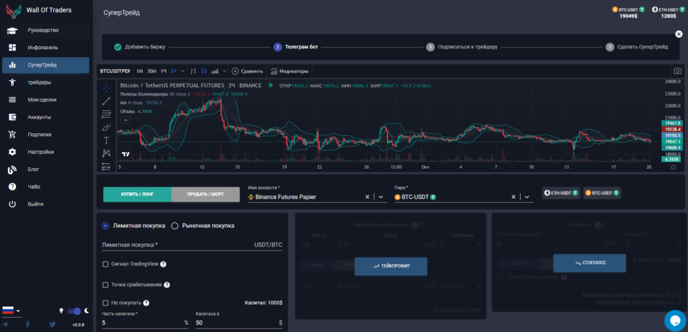Toggle the ТейкПрофит switch
This screenshot has height=332, width=688.
pyautogui.click(x=418, y=225)
